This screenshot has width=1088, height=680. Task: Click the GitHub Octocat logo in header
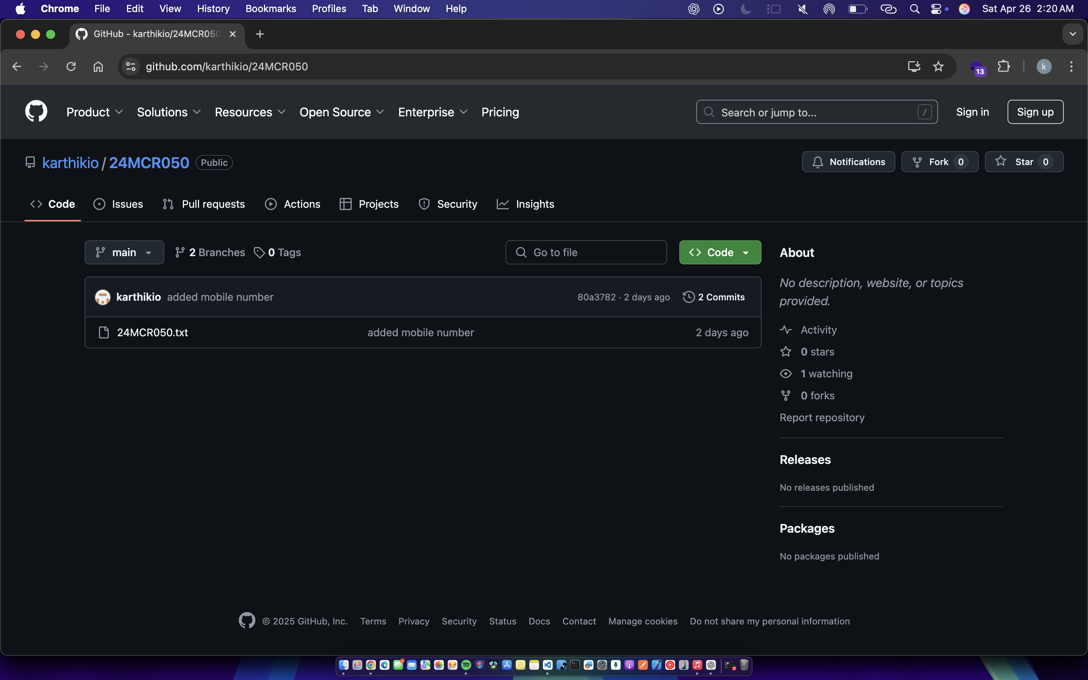[36, 111]
